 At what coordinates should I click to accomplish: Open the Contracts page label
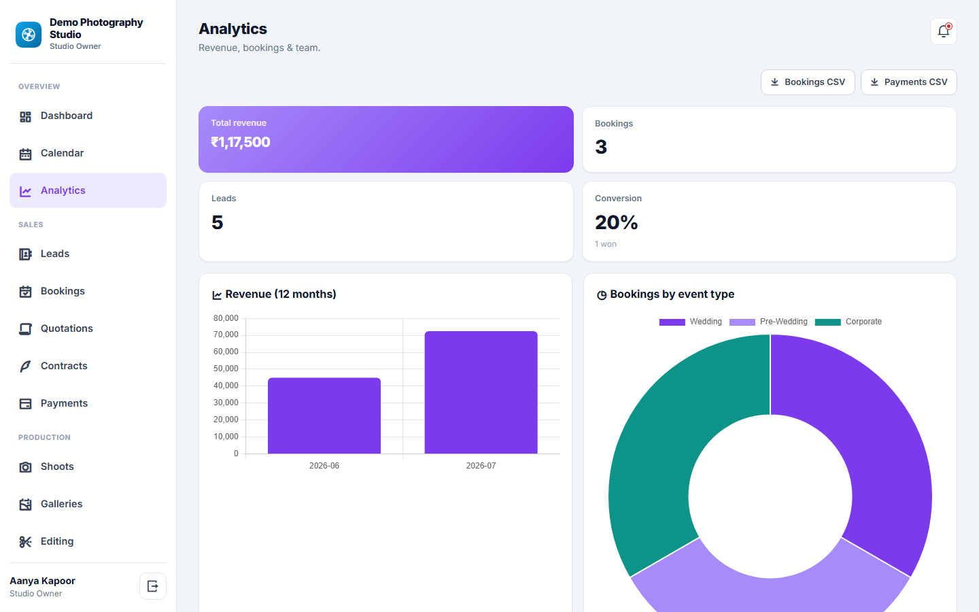pos(64,366)
